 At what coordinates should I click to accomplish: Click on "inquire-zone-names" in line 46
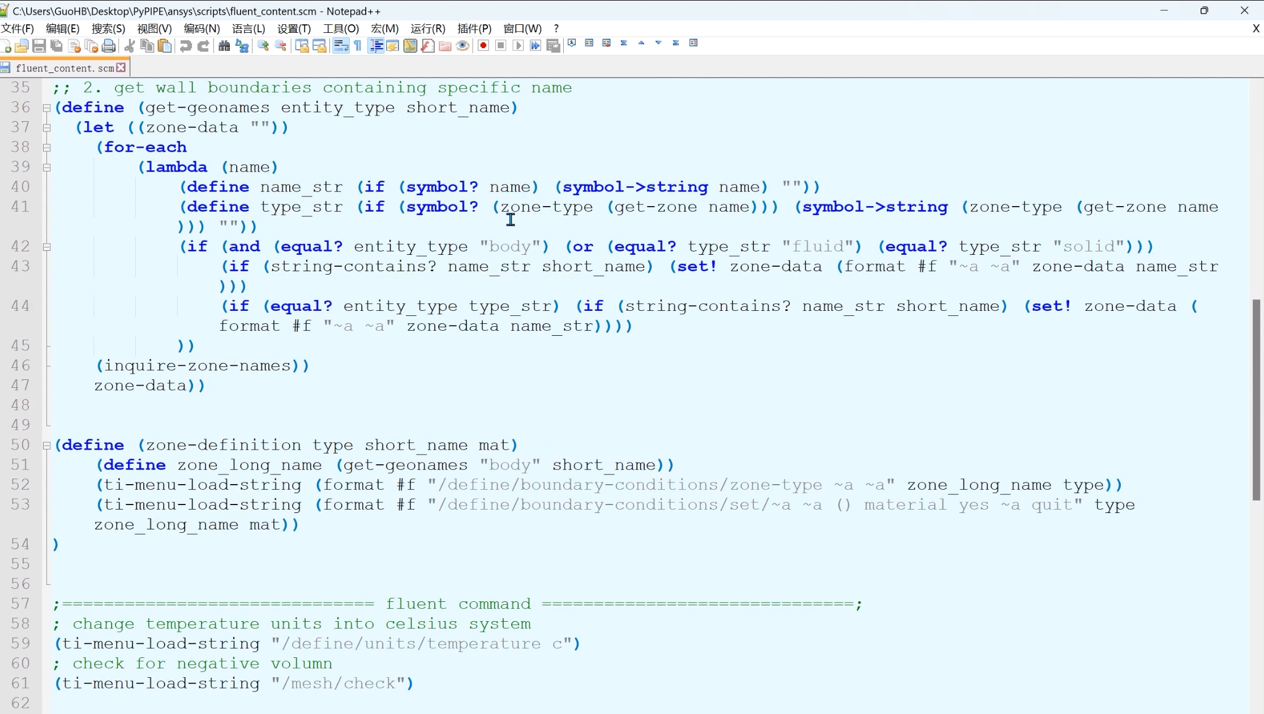198,366
